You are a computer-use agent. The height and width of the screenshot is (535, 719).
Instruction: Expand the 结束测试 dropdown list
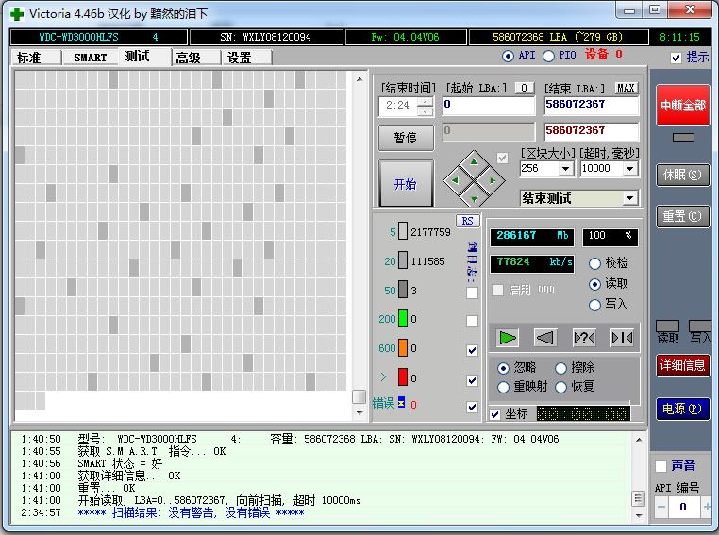tap(629, 198)
